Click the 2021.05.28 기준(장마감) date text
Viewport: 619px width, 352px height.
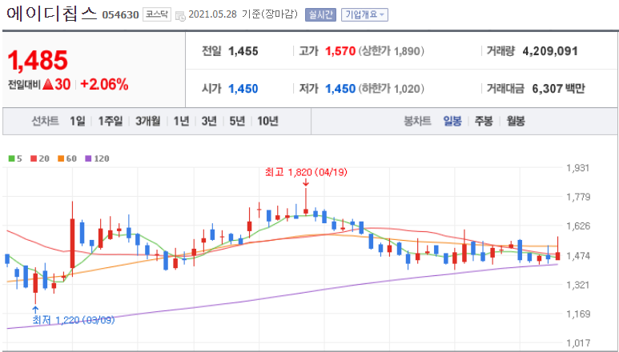(x=243, y=14)
